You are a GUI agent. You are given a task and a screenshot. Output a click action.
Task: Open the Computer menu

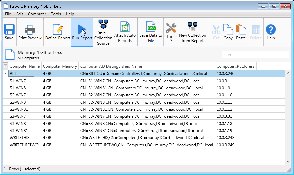click(x=37, y=14)
